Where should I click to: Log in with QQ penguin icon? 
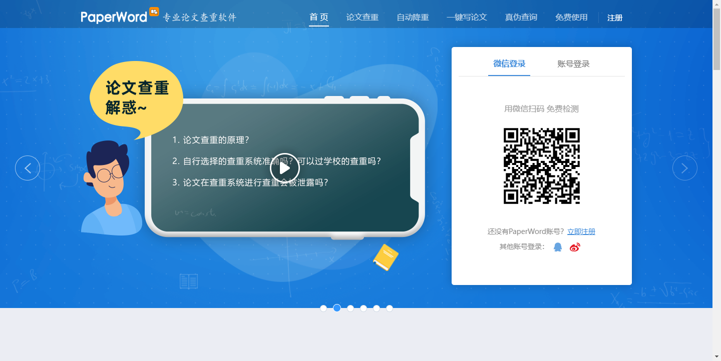pos(558,247)
